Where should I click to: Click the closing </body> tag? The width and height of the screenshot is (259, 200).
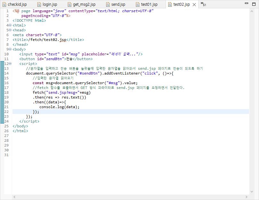[x=20, y=126]
